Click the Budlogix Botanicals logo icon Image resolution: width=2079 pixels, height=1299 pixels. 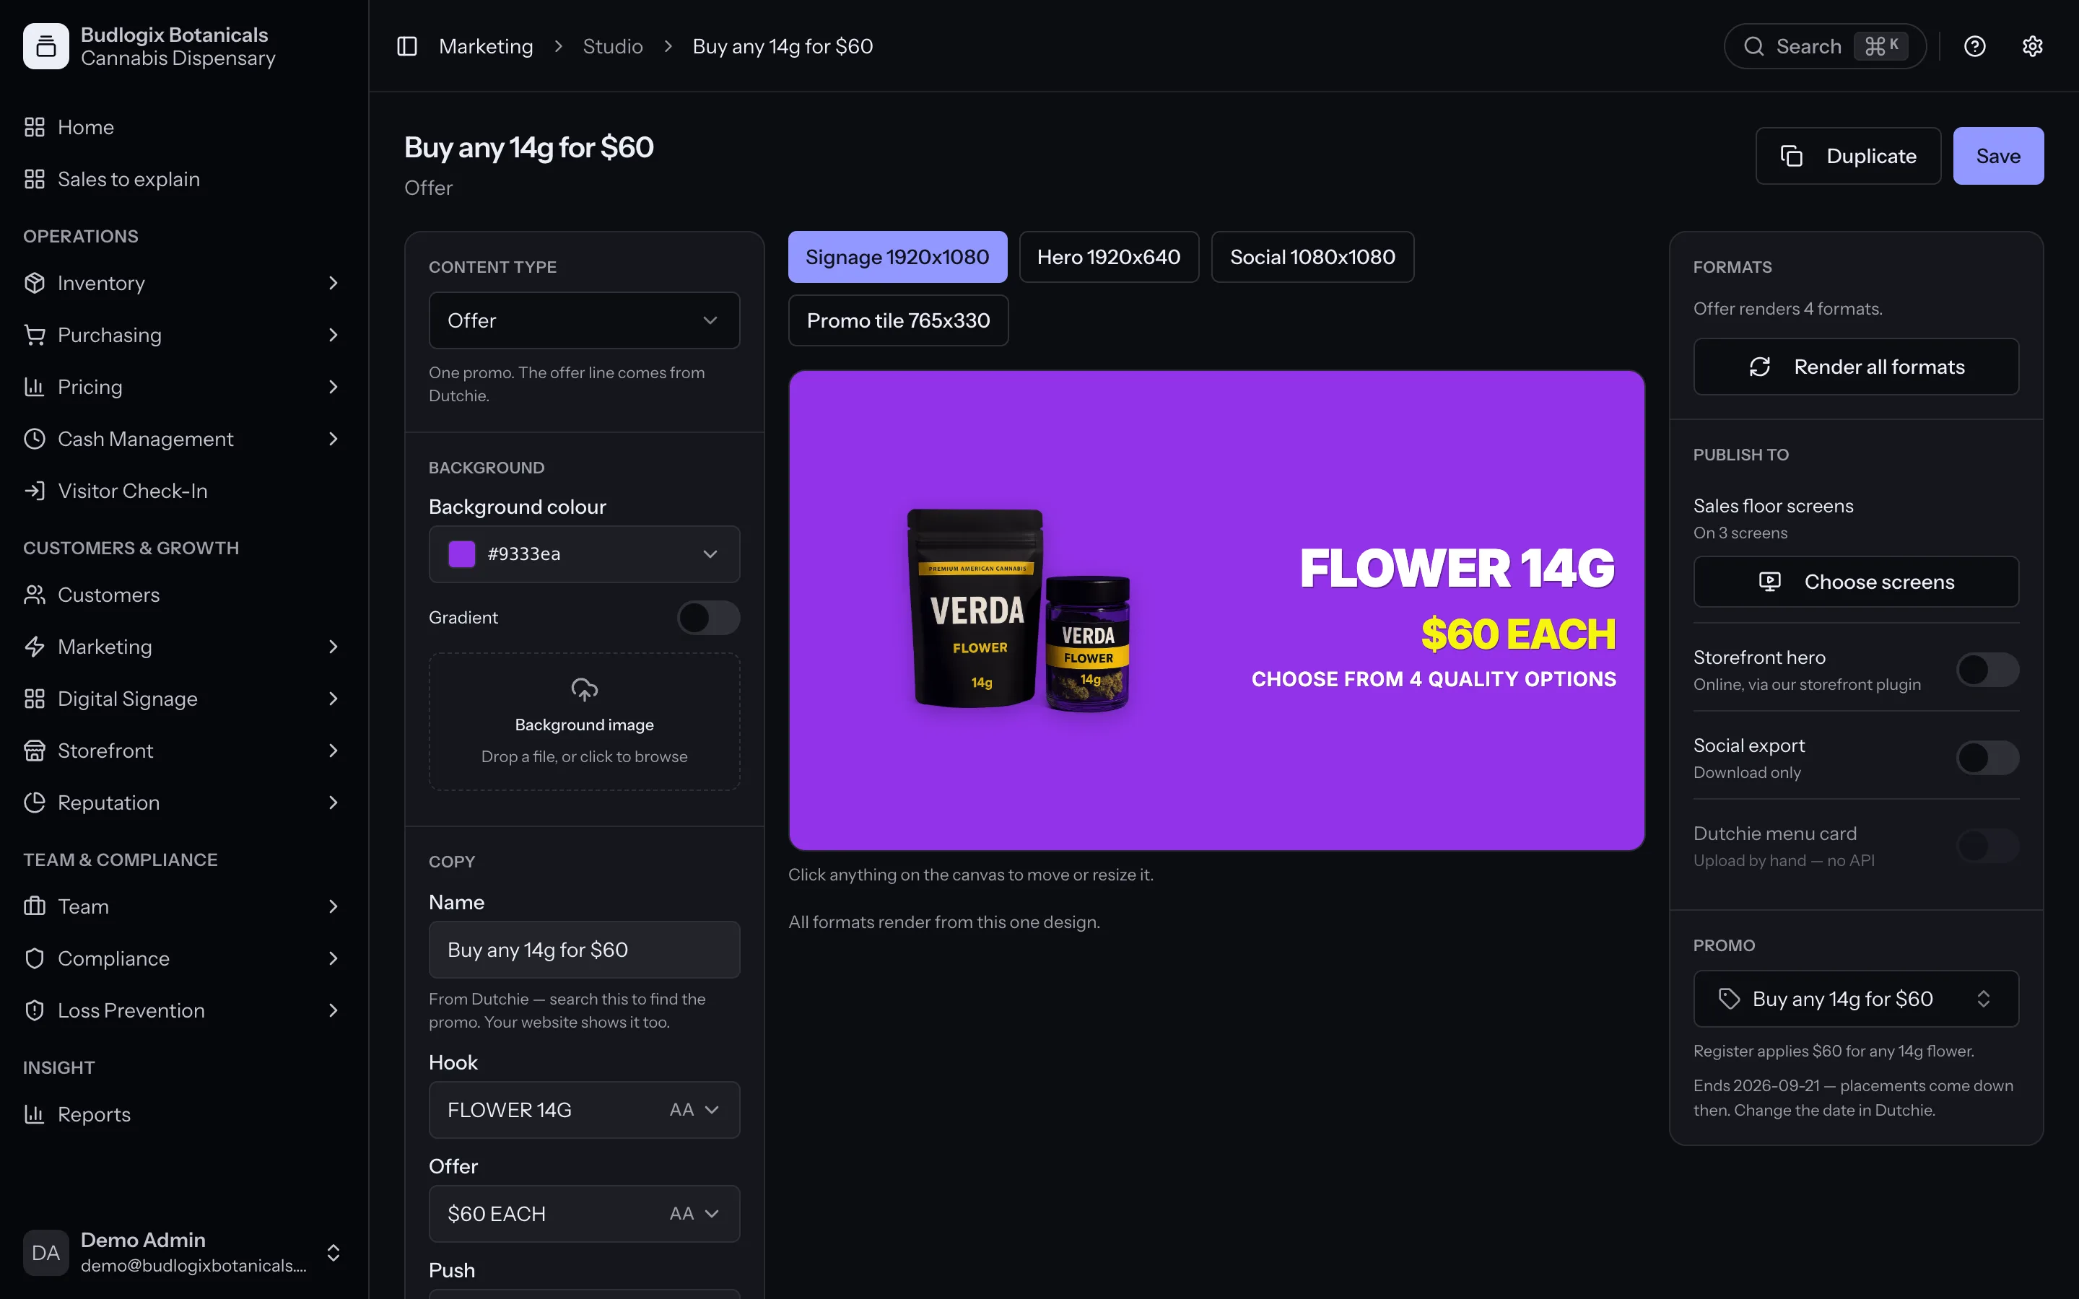[x=45, y=46]
